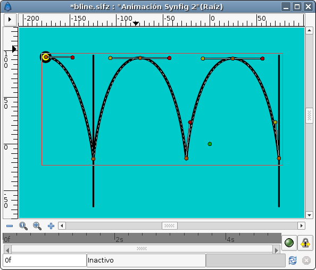Click the vertical scrollbar down arrow
This screenshot has height=270, width=316.
coord(309,215)
